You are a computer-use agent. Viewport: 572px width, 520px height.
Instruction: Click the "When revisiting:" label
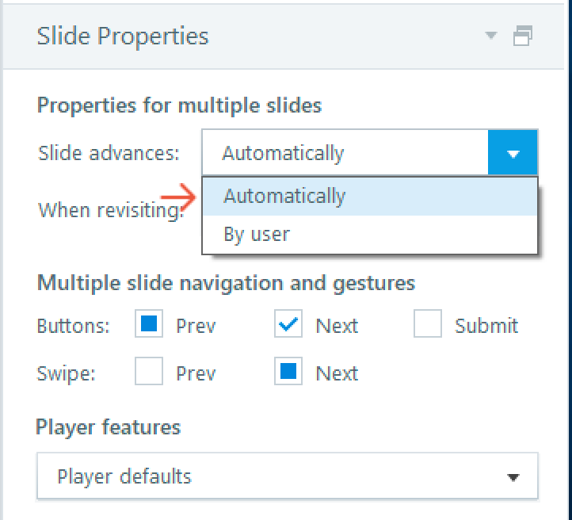tap(111, 210)
